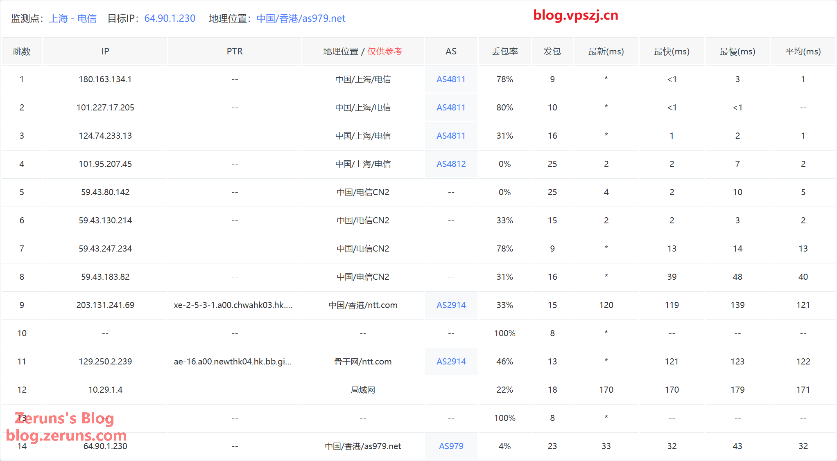Screen dimensions: 837x461
Task: Select IP cell 59.43.80.142
Action: [105, 192]
